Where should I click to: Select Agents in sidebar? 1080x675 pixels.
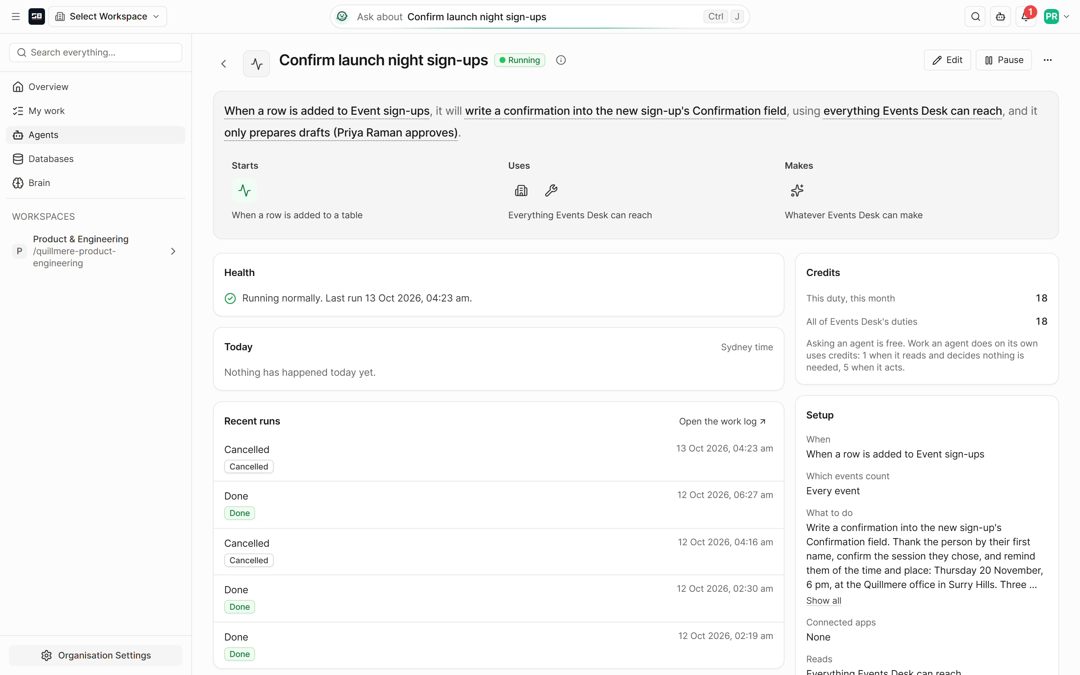click(96, 135)
